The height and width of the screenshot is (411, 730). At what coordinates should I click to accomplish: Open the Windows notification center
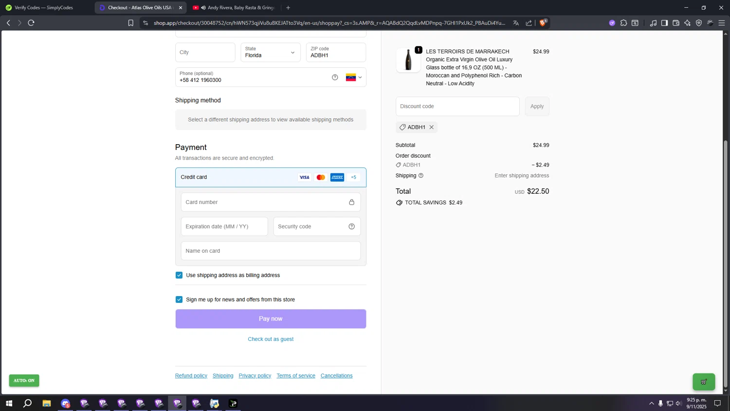coord(717,403)
